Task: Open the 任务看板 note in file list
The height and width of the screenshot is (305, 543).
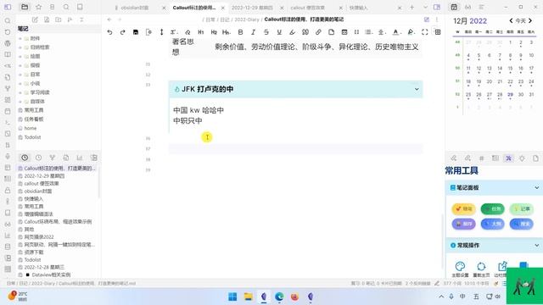Action: pos(34,119)
